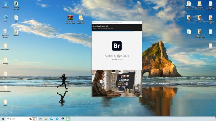
Task: Click the Versión 14.0.0 text
Action: [x=117, y=59]
